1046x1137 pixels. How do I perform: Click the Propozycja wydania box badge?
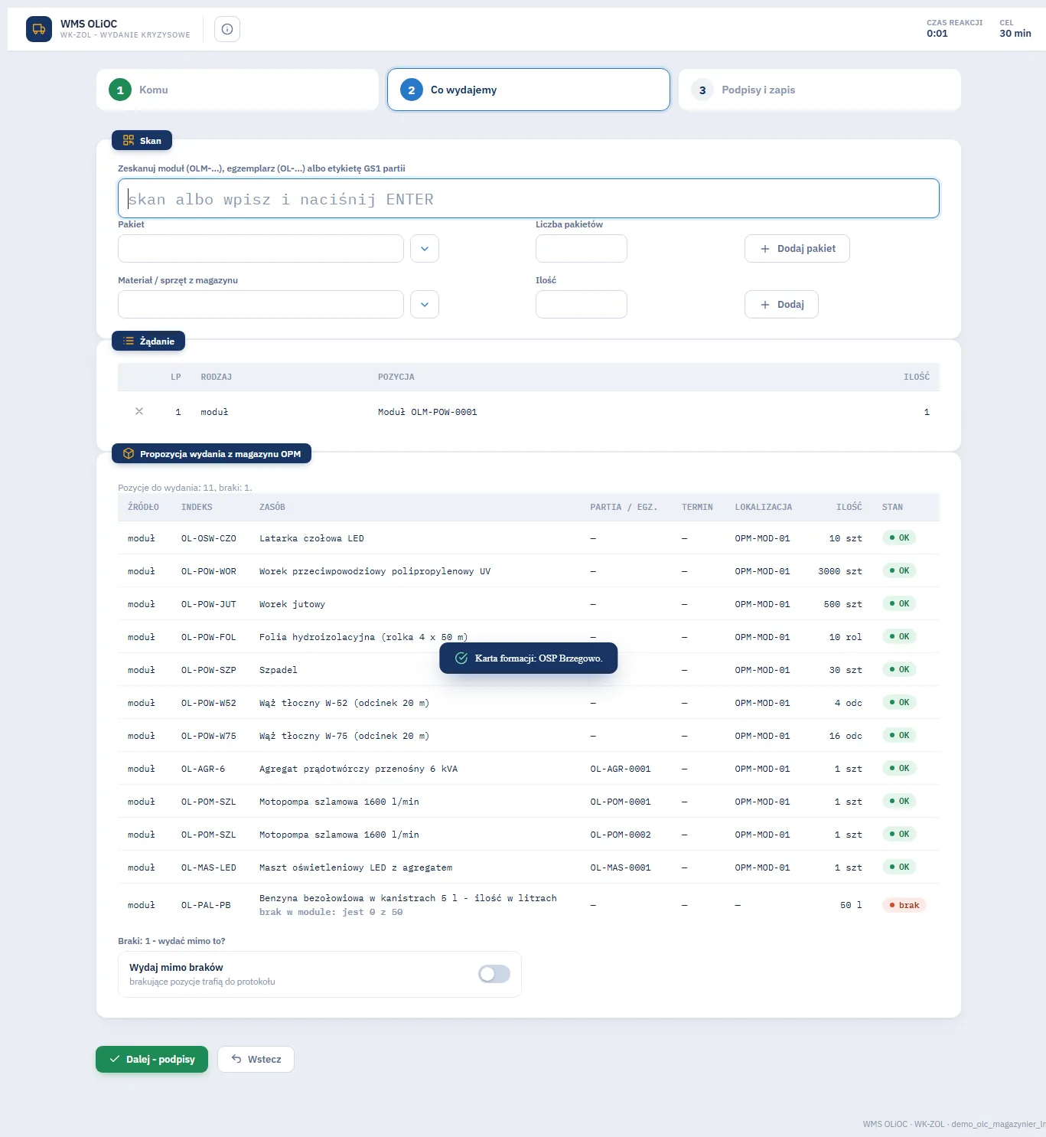[x=211, y=453]
